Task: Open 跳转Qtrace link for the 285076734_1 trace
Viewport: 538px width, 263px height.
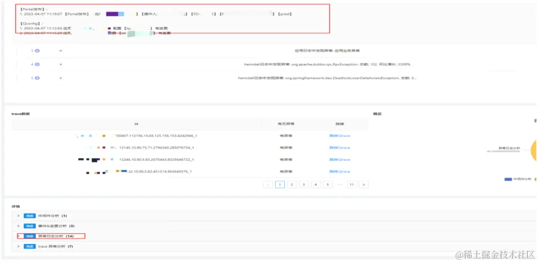Action: (339, 147)
